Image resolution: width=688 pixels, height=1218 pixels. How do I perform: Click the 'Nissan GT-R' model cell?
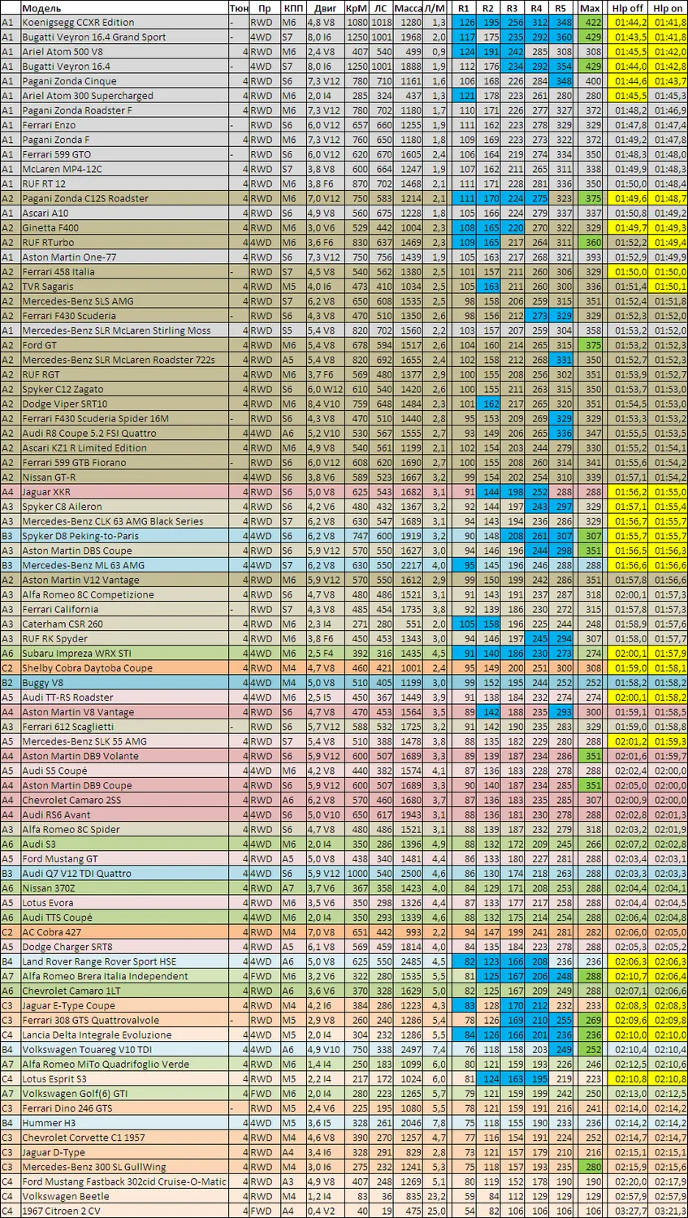[x=123, y=477]
